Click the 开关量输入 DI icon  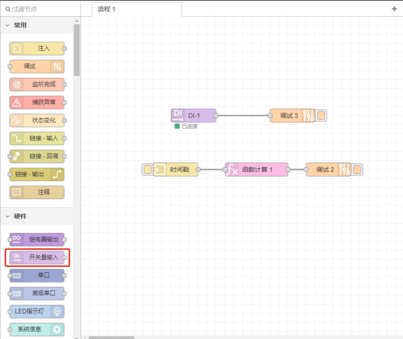coord(17,258)
